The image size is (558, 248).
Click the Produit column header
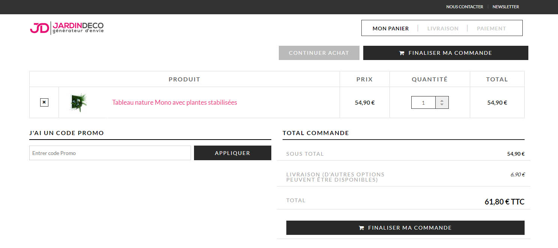(x=185, y=79)
